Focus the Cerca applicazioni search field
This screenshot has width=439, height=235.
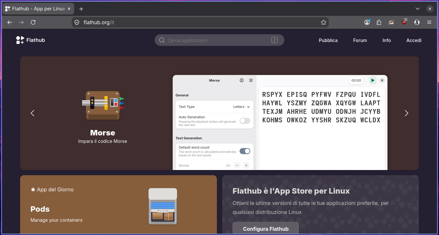point(219,40)
